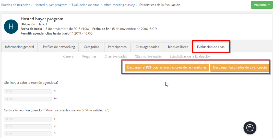Switch to the Preguntas sub-tab
This screenshot has height=138, width=273.
[x=89, y=56]
